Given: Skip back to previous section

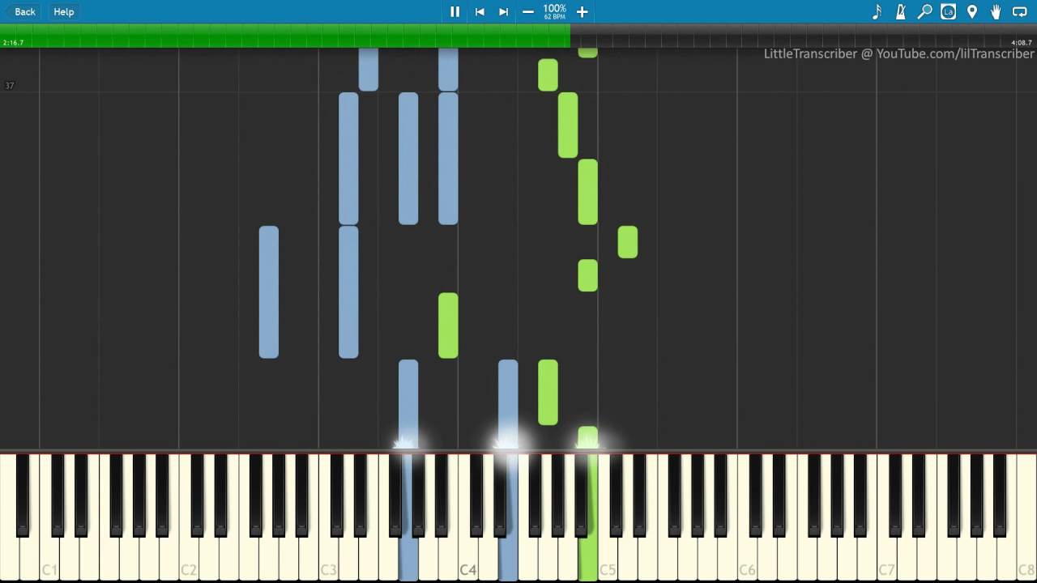Looking at the screenshot, I should click(x=480, y=11).
